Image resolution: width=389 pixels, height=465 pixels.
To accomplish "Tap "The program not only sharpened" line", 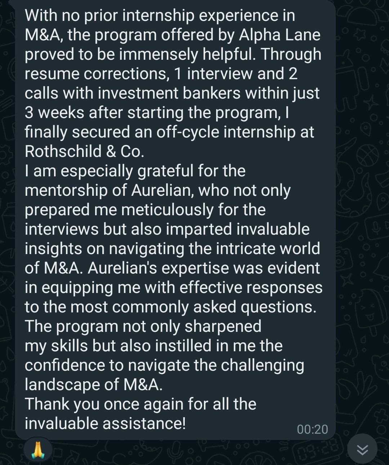I will [x=143, y=326].
